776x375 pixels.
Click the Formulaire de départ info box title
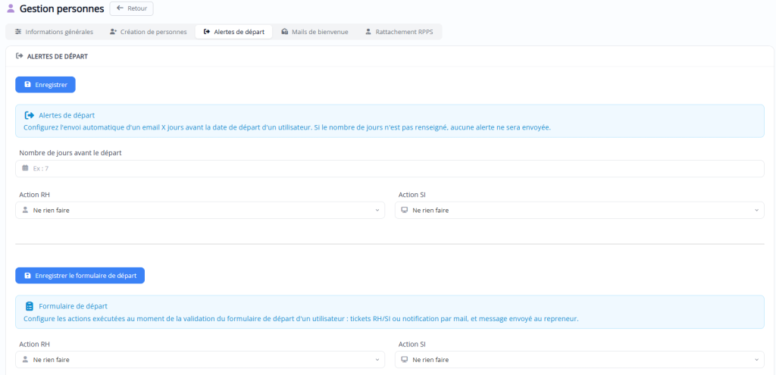pyautogui.click(x=74, y=306)
